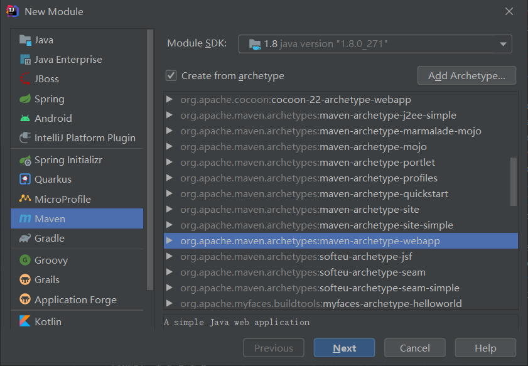Expand softeu-archetype-jsf arrow
Screen dimensions: 528x366
click(170, 257)
